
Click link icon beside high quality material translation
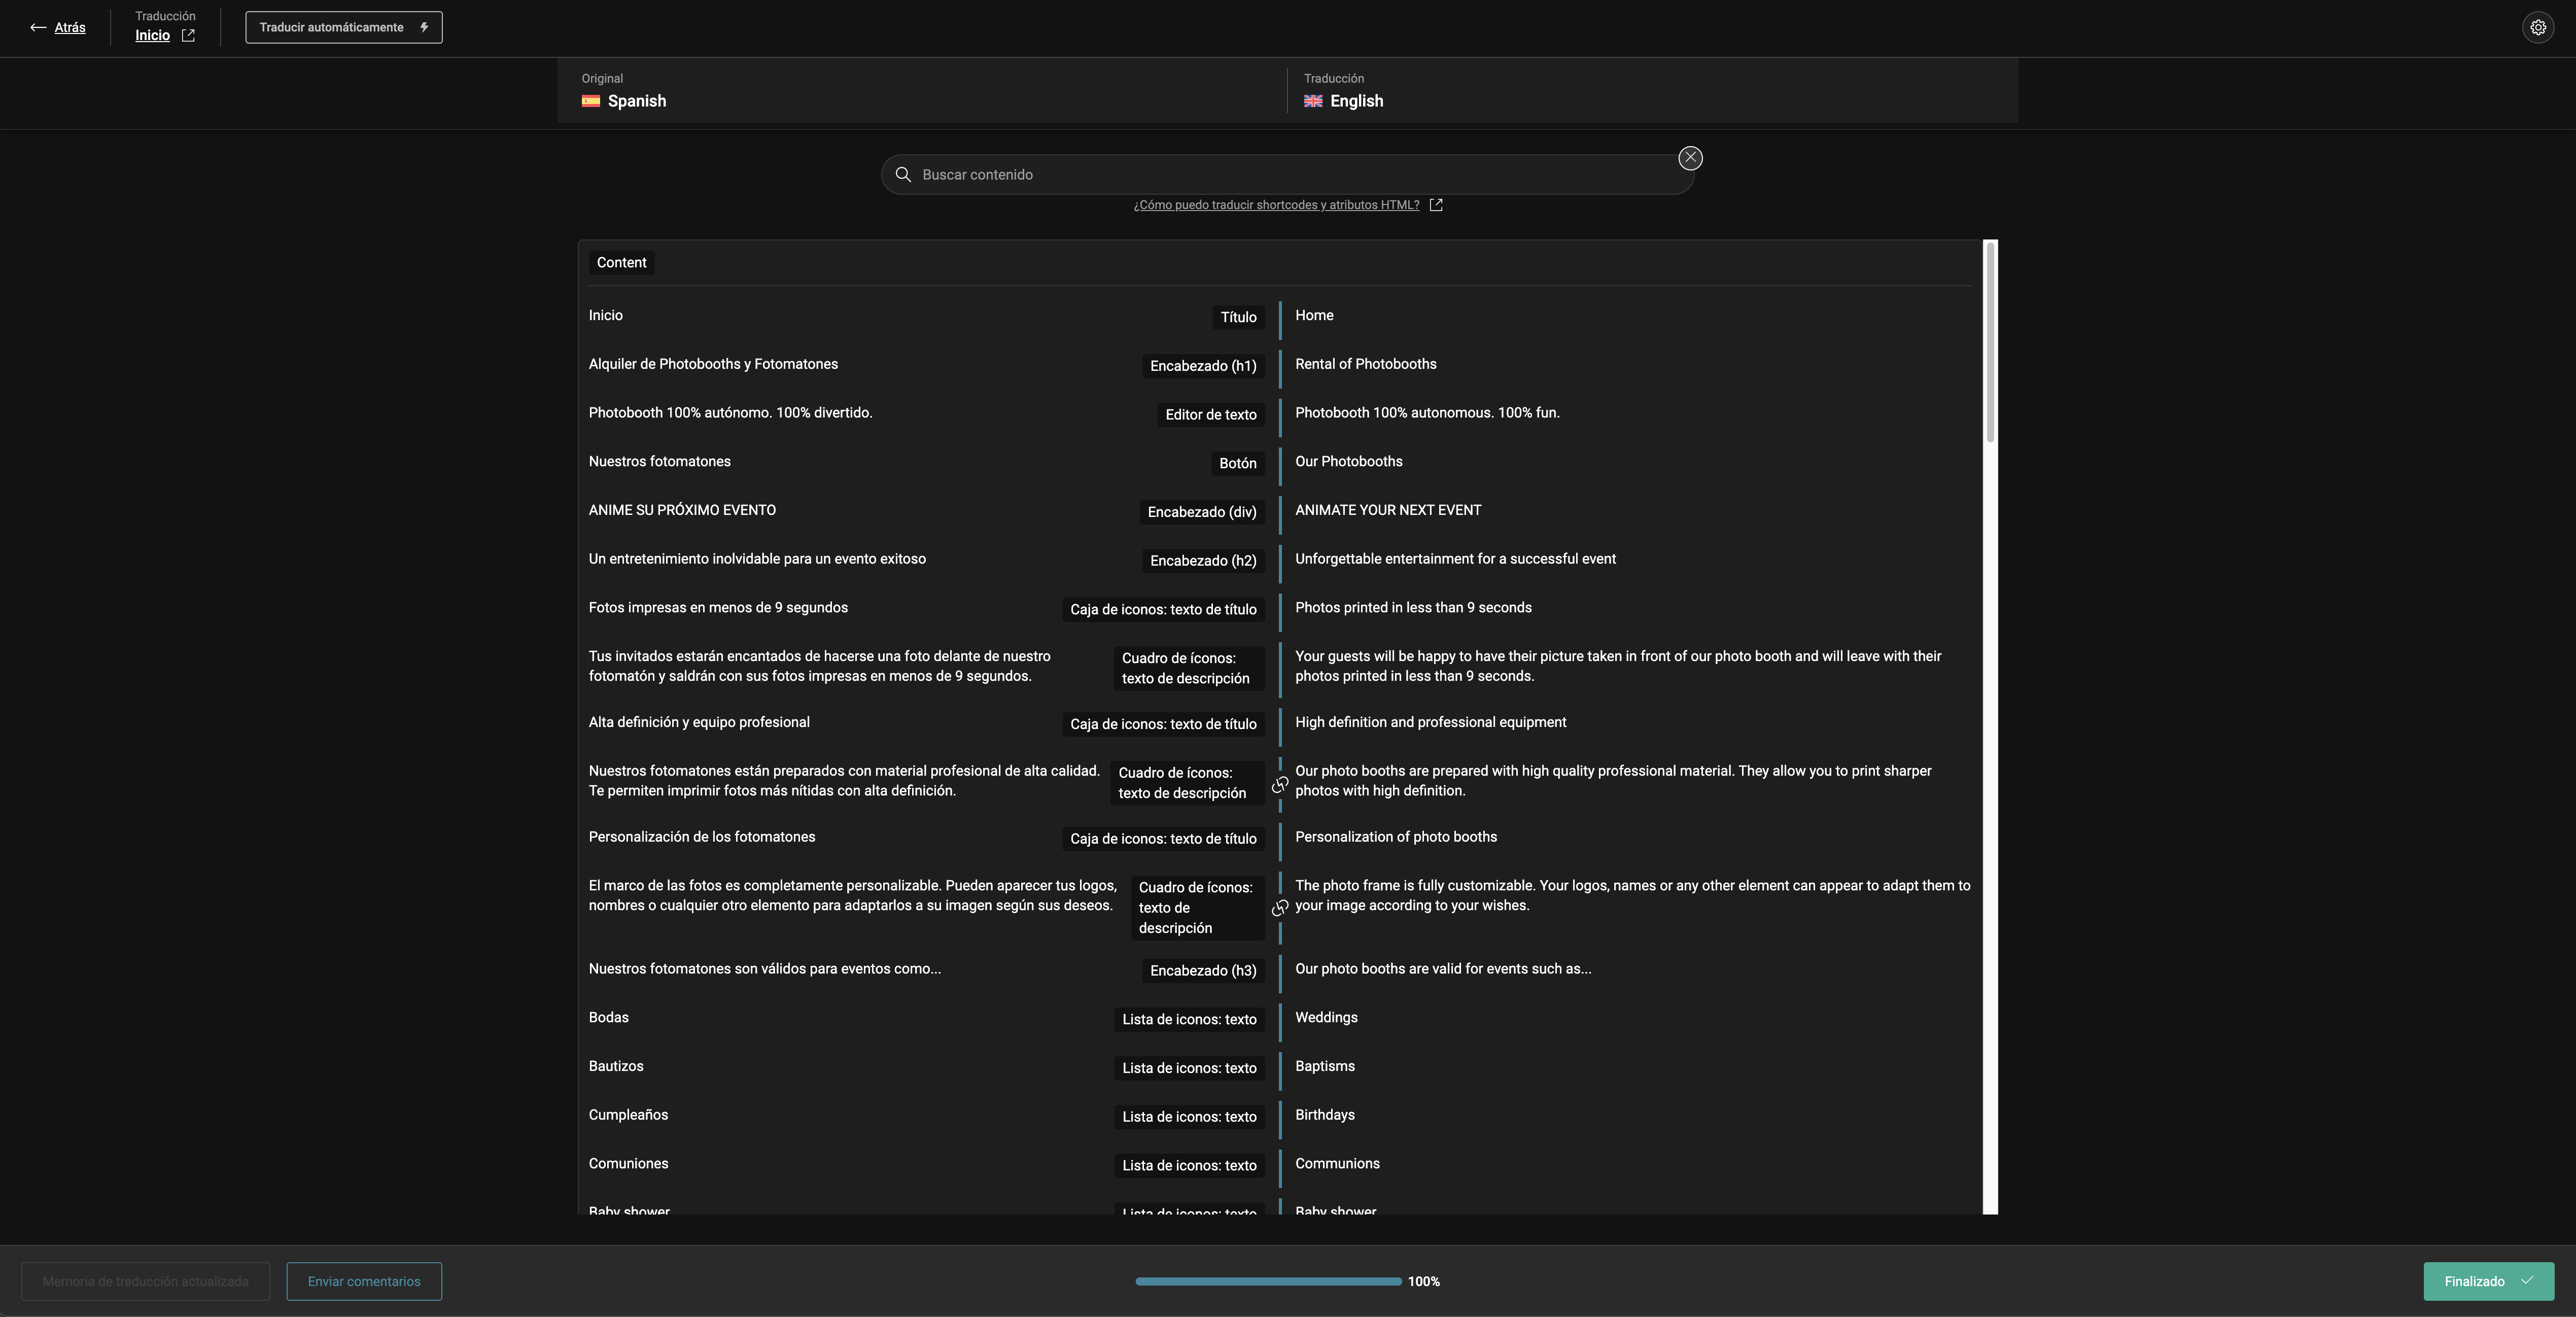[x=1279, y=786]
